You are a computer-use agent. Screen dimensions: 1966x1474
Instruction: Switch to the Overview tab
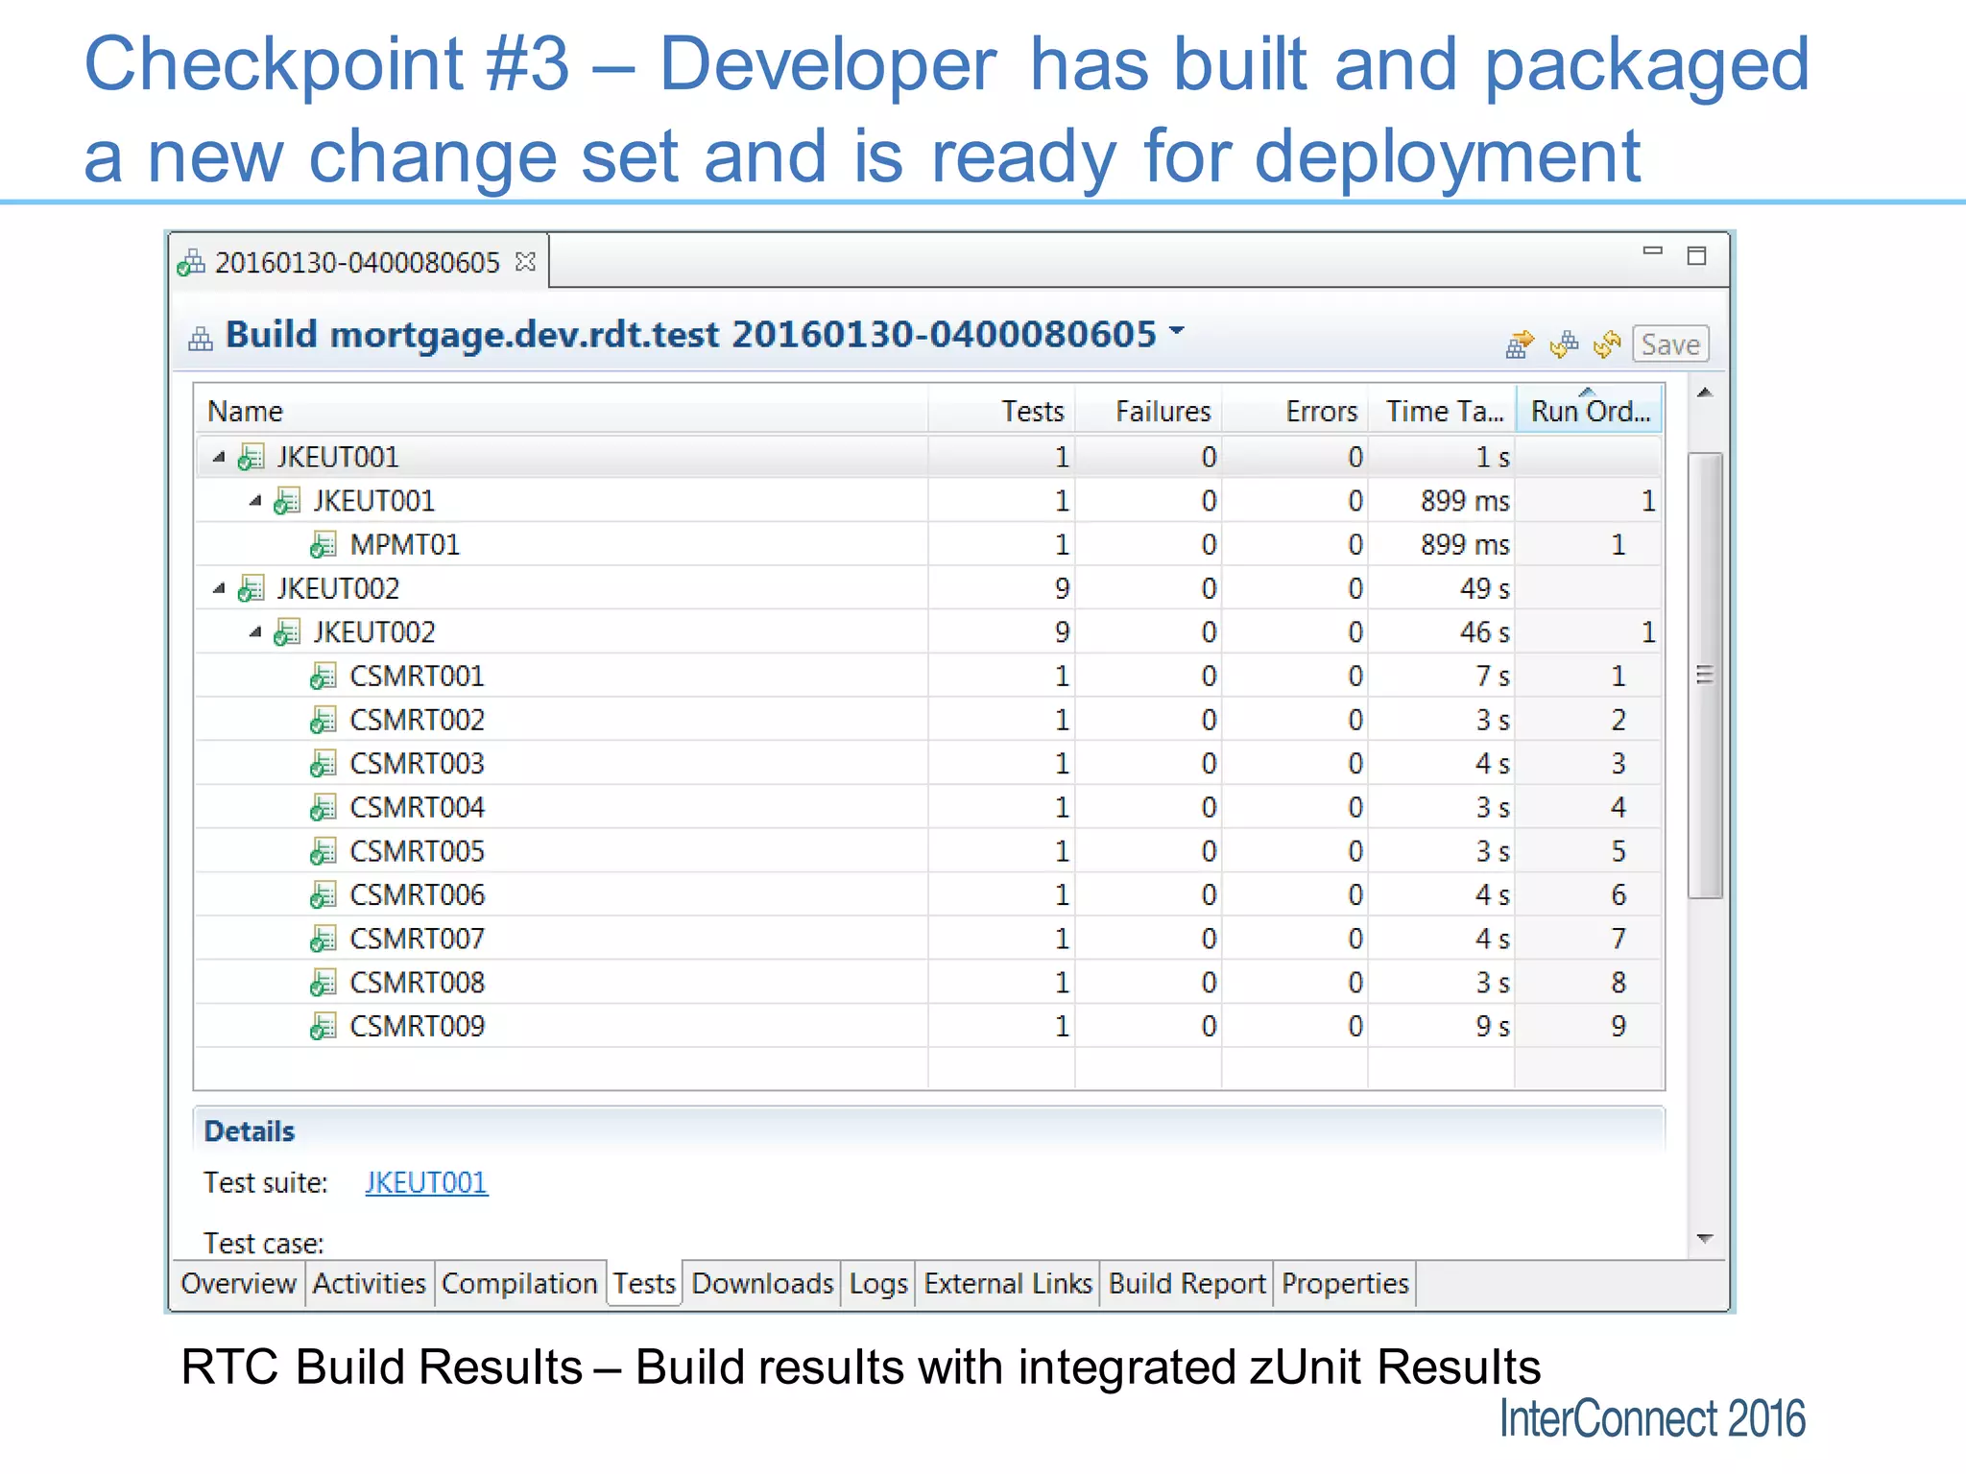click(x=238, y=1284)
